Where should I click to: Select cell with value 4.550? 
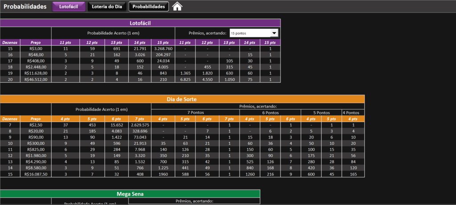(x=208, y=79)
